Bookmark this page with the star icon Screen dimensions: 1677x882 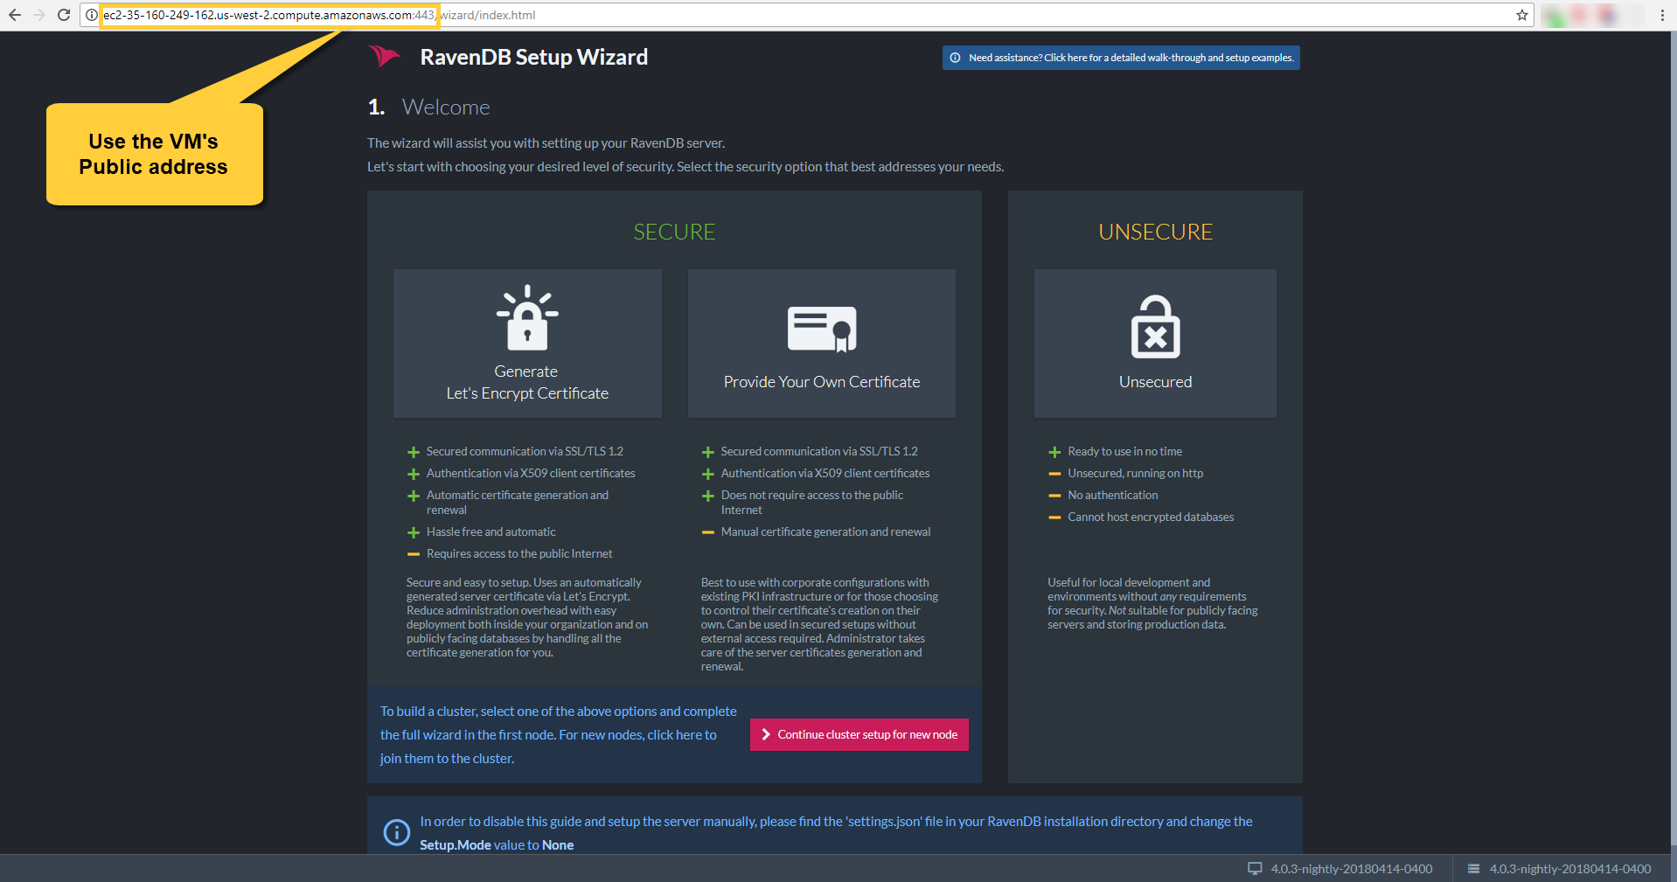1522,15
